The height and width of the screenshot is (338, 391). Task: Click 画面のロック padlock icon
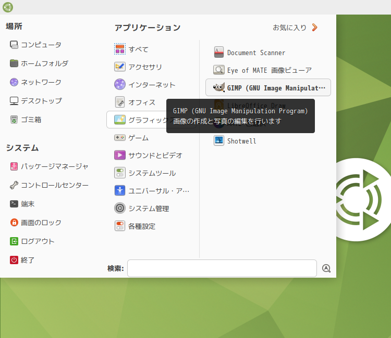click(14, 223)
